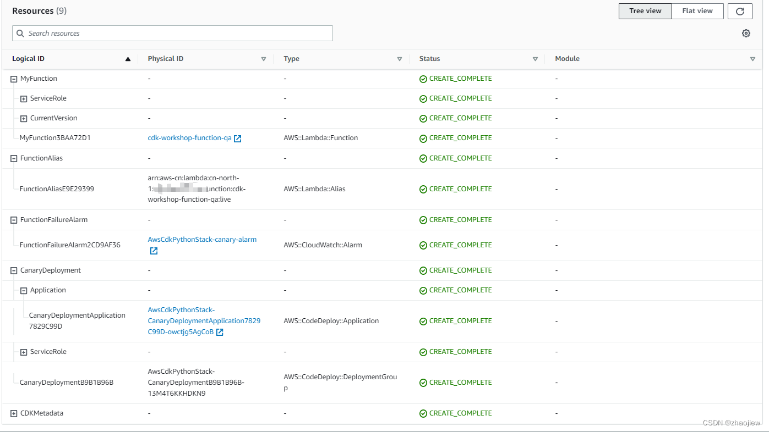Click success check icon in MyFunction row
Image resolution: width=769 pixels, height=432 pixels.
[423, 79]
